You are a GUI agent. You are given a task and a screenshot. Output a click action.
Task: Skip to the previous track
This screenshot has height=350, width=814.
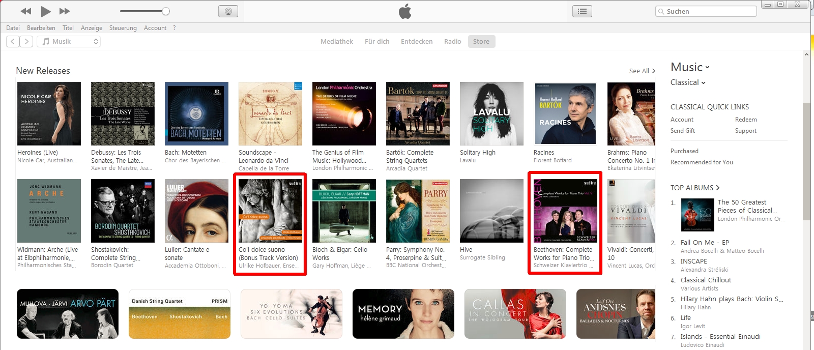pyautogui.click(x=26, y=11)
